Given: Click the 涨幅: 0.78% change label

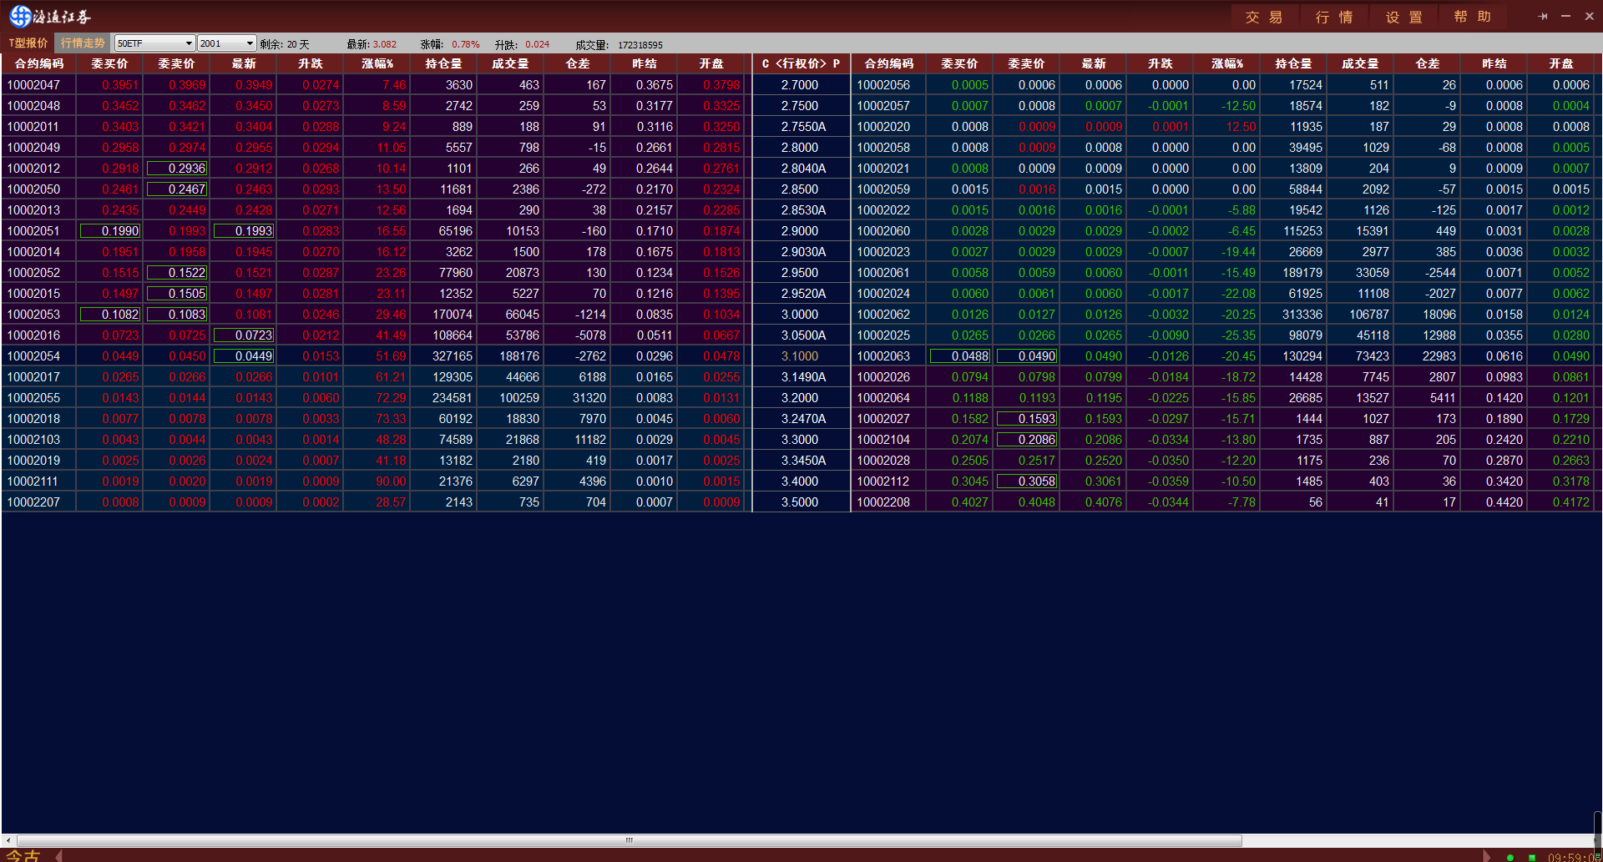Looking at the screenshot, I should click(450, 44).
